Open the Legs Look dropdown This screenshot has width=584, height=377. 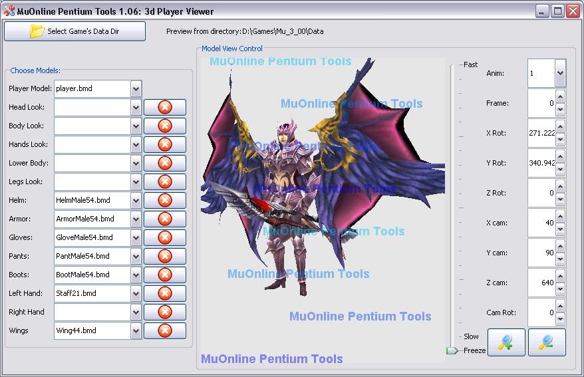(x=136, y=182)
